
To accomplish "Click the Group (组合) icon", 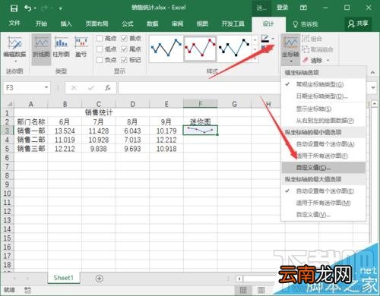I will click(x=306, y=39).
